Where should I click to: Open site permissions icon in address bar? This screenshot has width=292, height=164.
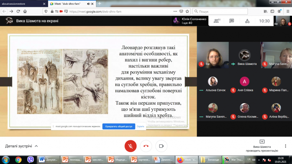57,11
